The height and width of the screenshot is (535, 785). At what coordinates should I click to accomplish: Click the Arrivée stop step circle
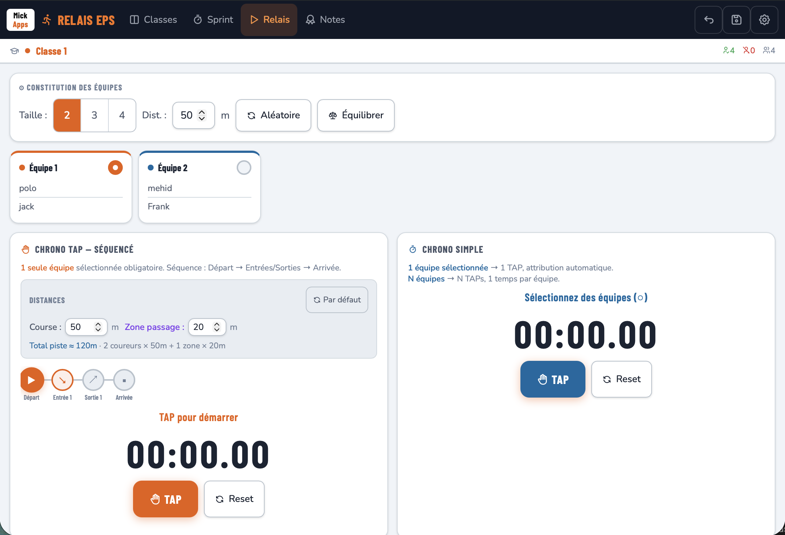point(124,380)
